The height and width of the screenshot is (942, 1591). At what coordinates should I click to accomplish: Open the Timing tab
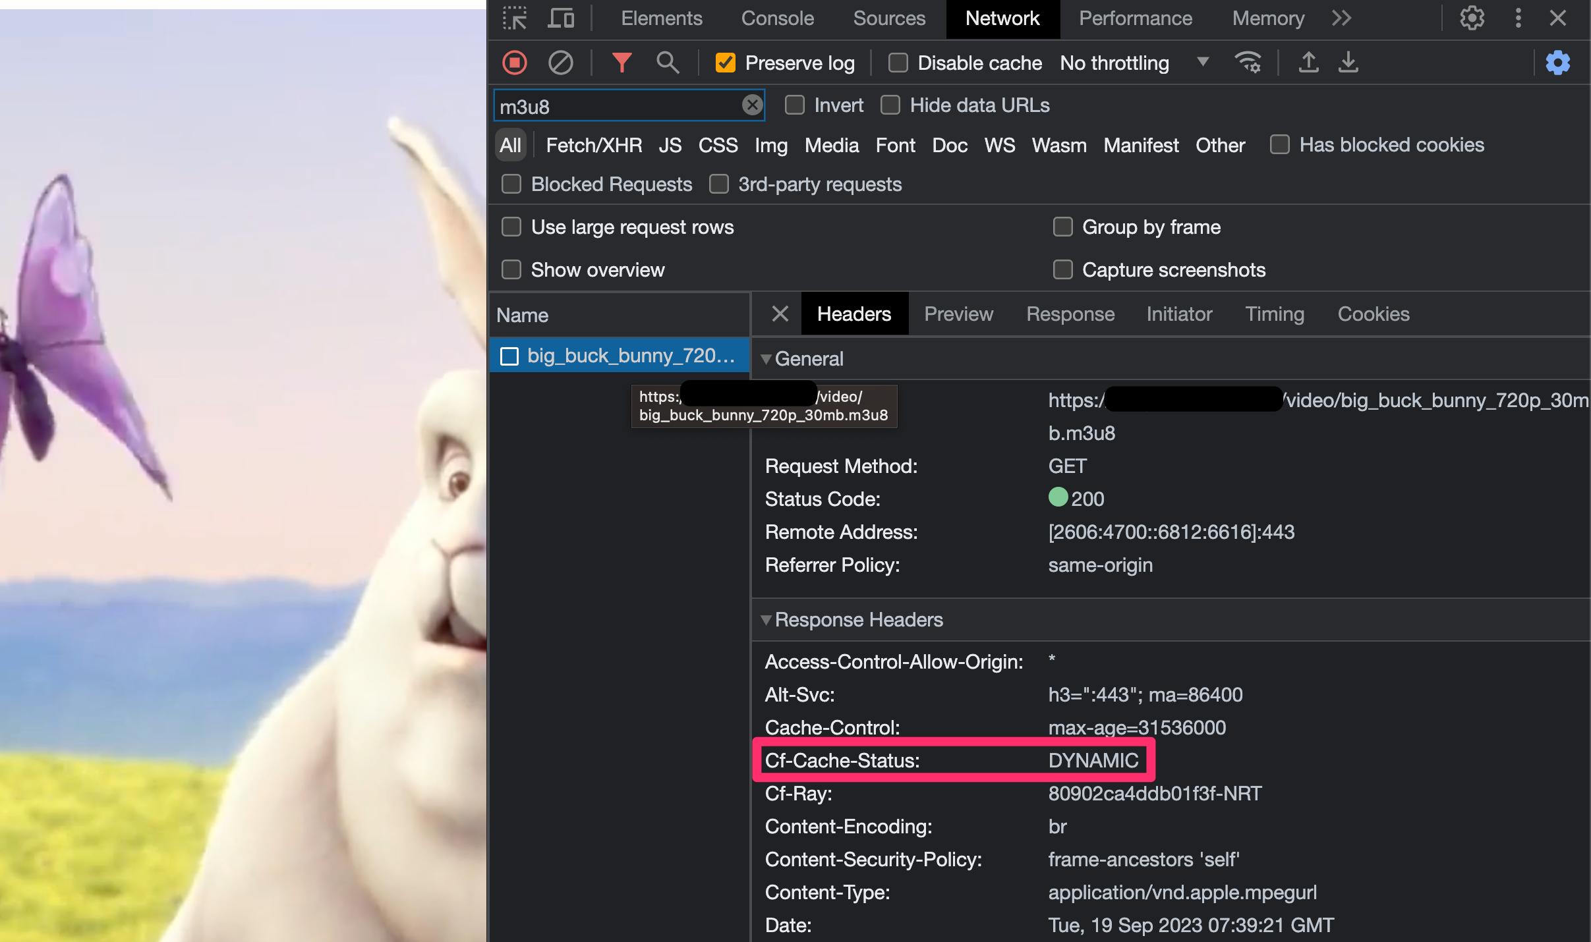tap(1275, 314)
